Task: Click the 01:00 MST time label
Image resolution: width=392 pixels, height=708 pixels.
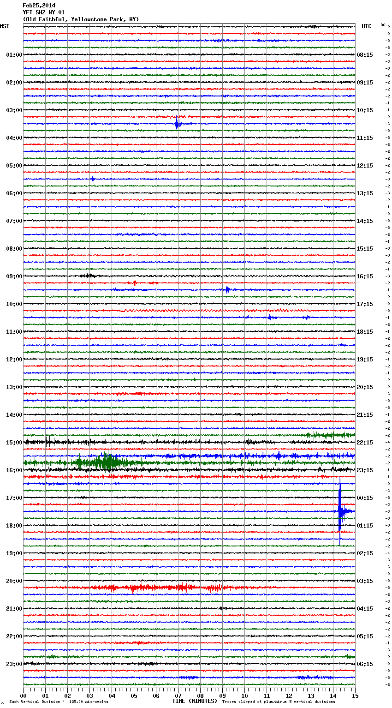Action: (14, 55)
